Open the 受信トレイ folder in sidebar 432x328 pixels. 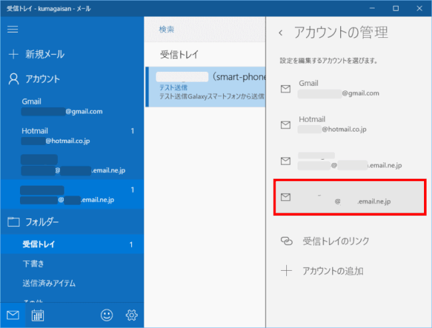[x=72, y=244]
